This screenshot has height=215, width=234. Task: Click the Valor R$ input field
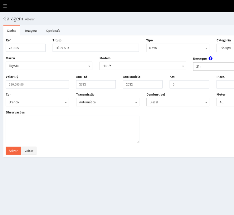click(x=37, y=84)
